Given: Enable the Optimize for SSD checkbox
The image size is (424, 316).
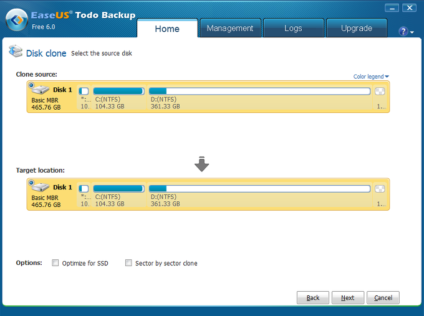Looking at the screenshot, I should tap(55, 263).
